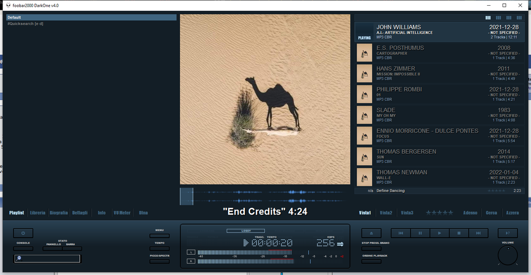
Task: Switch to the Vista3 view
Action: (407, 213)
